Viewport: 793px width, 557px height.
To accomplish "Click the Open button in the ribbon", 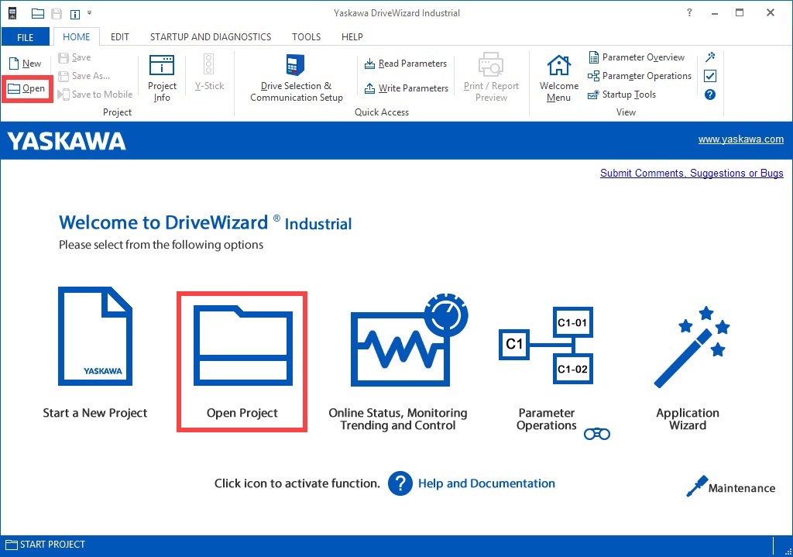I will click(x=27, y=88).
